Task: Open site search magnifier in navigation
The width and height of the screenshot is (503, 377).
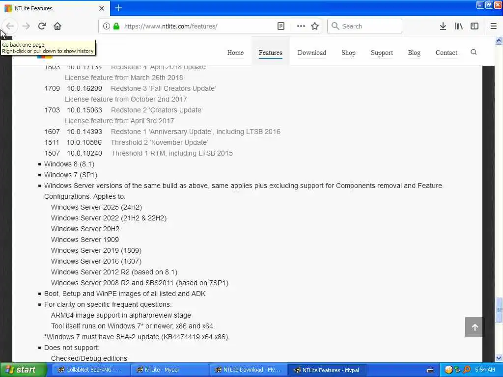Action: pos(474,52)
